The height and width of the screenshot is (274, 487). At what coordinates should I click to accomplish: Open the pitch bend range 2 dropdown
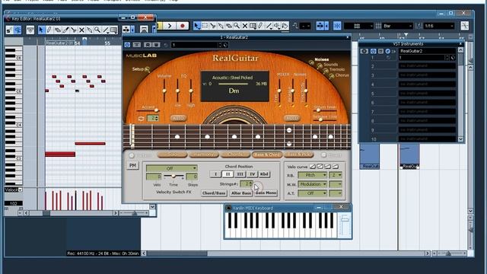coord(336,175)
